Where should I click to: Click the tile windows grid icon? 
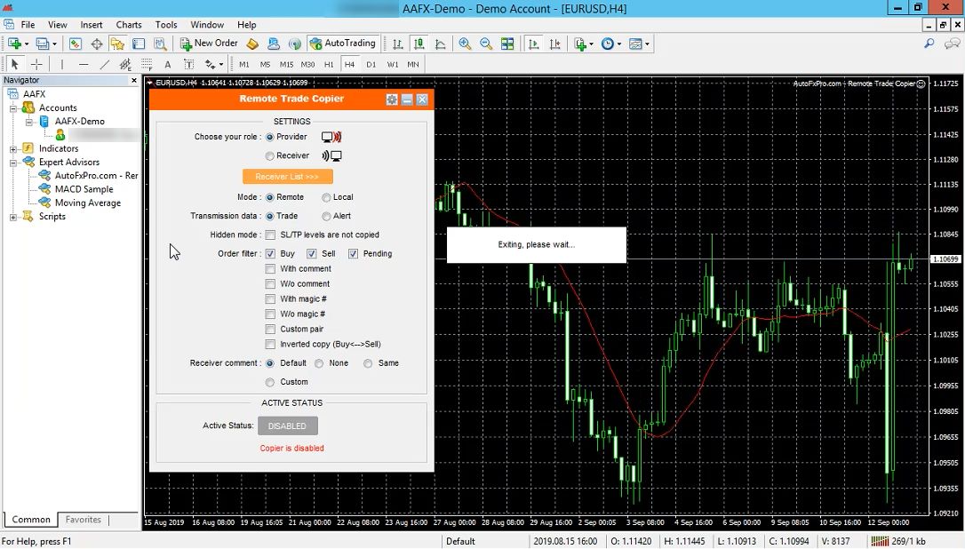[x=507, y=44]
